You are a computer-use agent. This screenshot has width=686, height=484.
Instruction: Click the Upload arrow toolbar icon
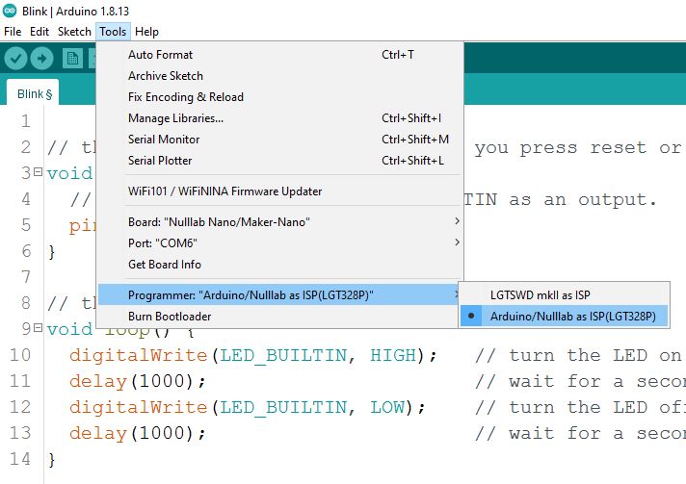click(x=42, y=59)
